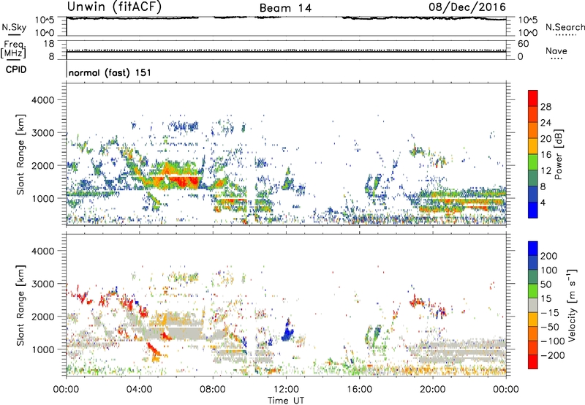Click the "N.Search" legend label
Viewport: 585px width, 405px height.
tap(565, 27)
